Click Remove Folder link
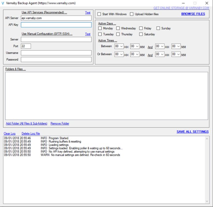This screenshot has height=207, width=213. pos(60,123)
